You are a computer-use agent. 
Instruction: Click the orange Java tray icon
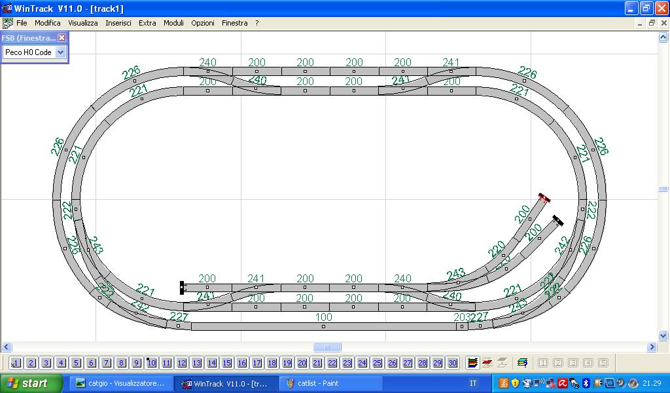tap(504, 383)
